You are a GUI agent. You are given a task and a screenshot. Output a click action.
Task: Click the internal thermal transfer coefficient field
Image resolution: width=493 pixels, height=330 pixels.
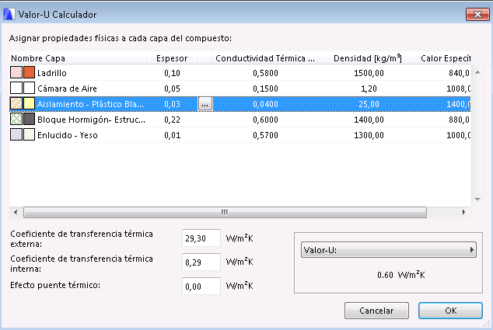pyautogui.click(x=201, y=262)
